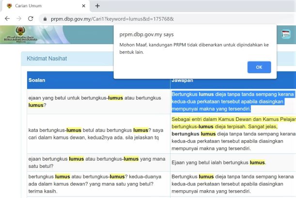This screenshot has width=296, height=198.
Task: Click the calendar icon in page header
Action: [286, 34]
